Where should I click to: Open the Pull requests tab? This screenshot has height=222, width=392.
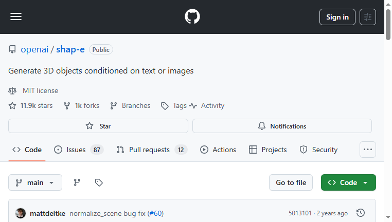[x=152, y=150]
